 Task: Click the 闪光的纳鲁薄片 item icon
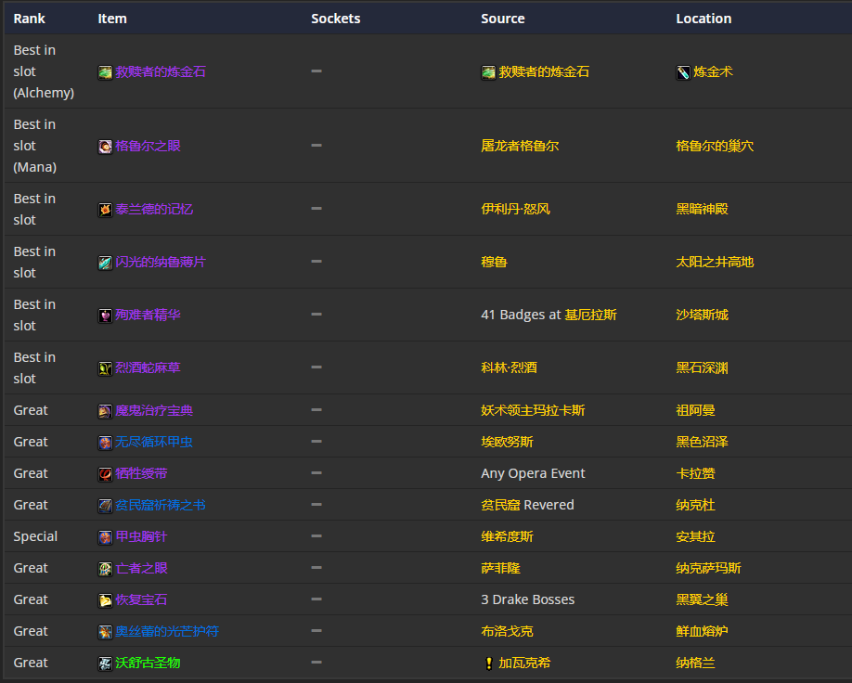click(x=105, y=263)
